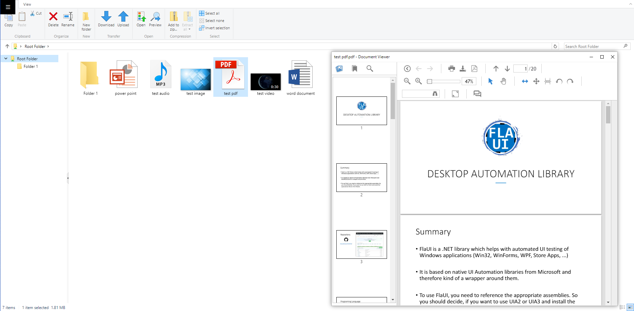Click page 1 thumbnail in Document Viewer
634x311 pixels.
click(x=362, y=111)
